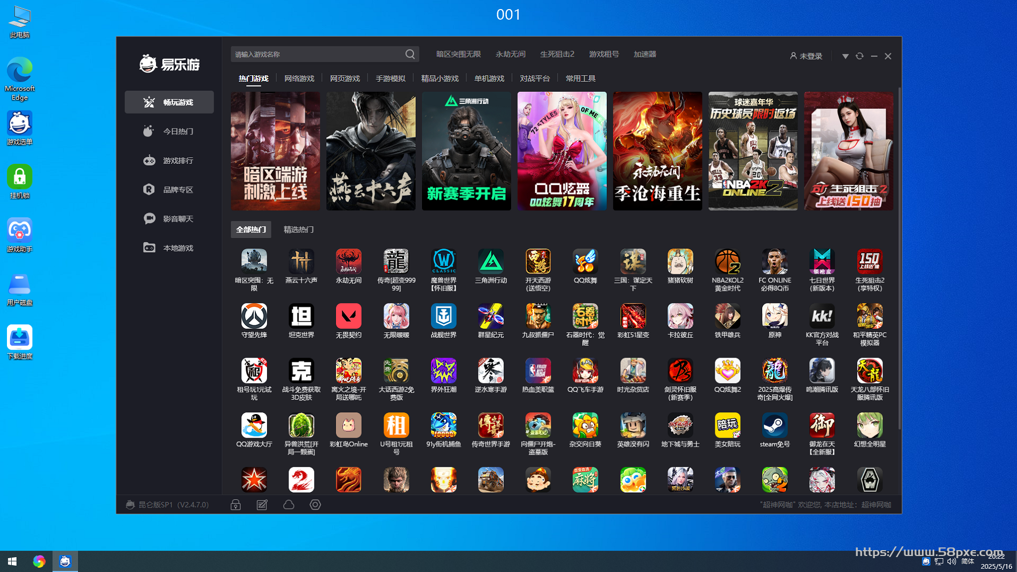Open 魔兽世界 怀旧服 game icon
This screenshot has height=572, width=1017.
(x=443, y=262)
